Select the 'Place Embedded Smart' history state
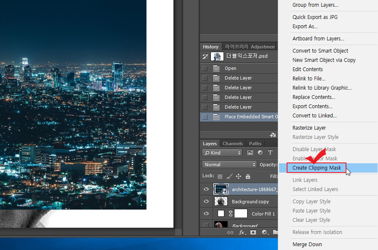 point(239,117)
